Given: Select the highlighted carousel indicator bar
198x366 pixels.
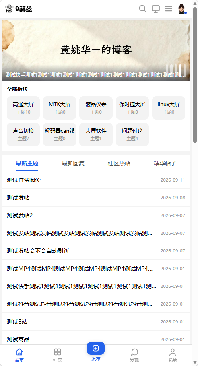Looking at the screenshot, I should (180, 70).
